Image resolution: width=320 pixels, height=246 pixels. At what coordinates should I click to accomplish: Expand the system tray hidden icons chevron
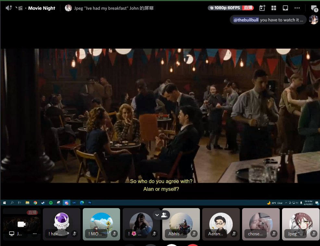click(286, 203)
